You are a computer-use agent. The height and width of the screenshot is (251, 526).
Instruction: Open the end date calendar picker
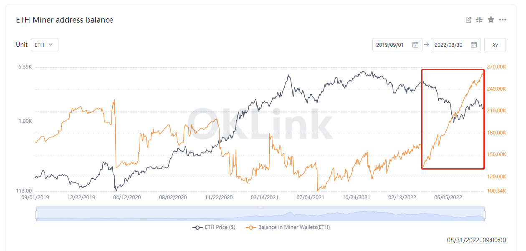pos(474,45)
